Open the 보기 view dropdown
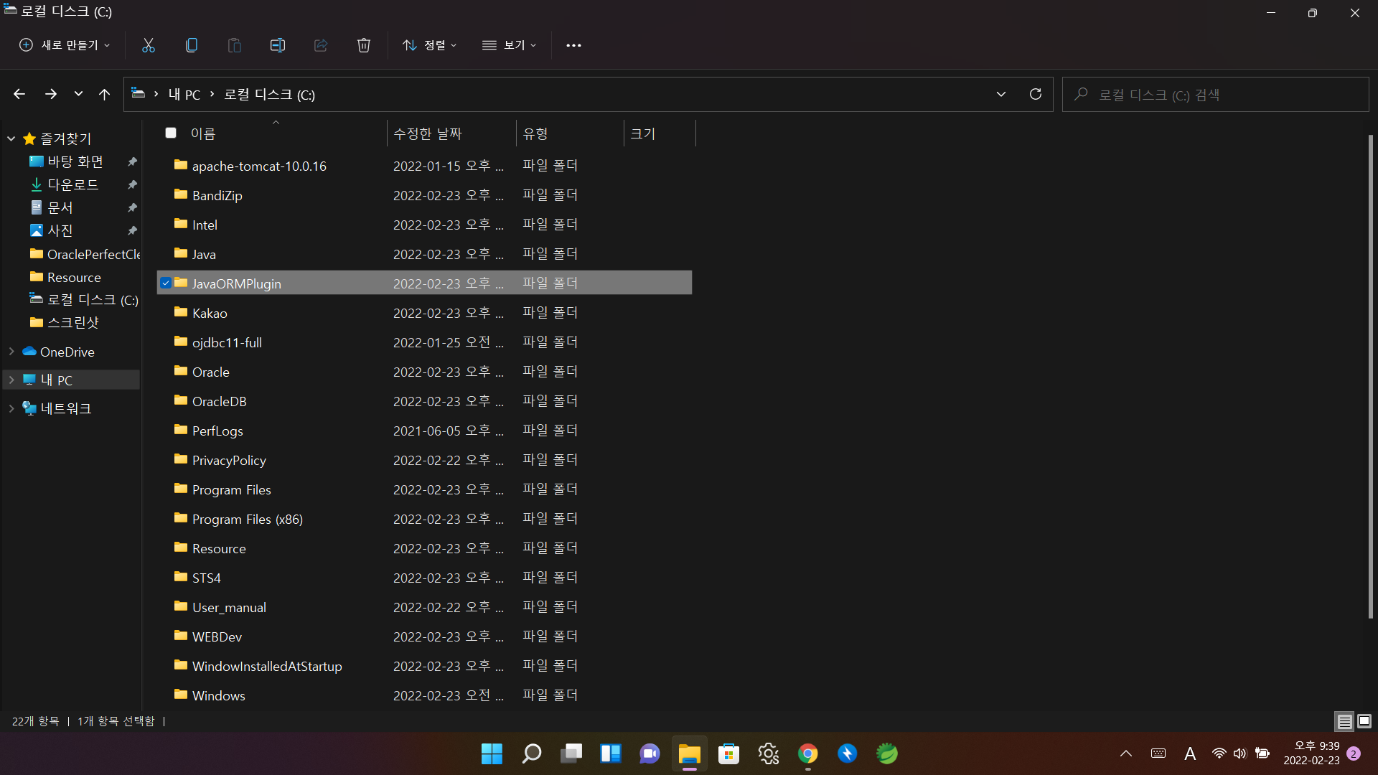Image resolution: width=1378 pixels, height=775 pixels. tap(510, 45)
